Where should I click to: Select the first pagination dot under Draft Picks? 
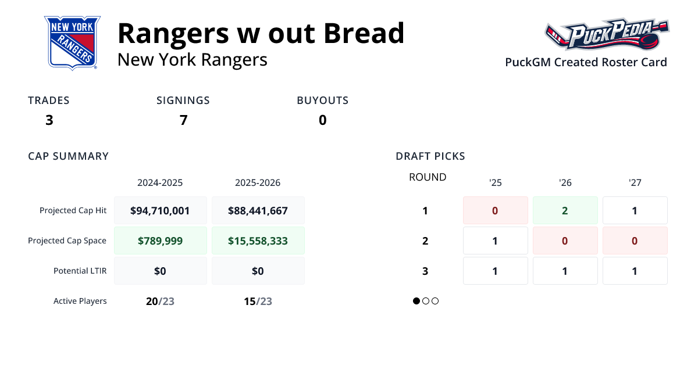415,301
